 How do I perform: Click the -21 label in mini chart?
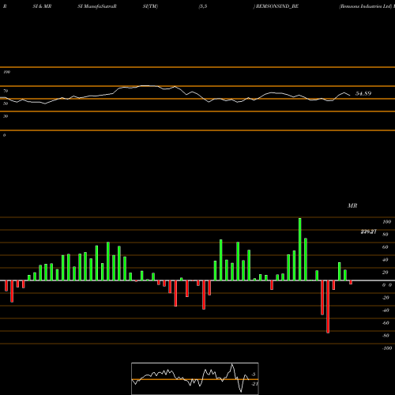pyautogui.click(x=254, y=384)
